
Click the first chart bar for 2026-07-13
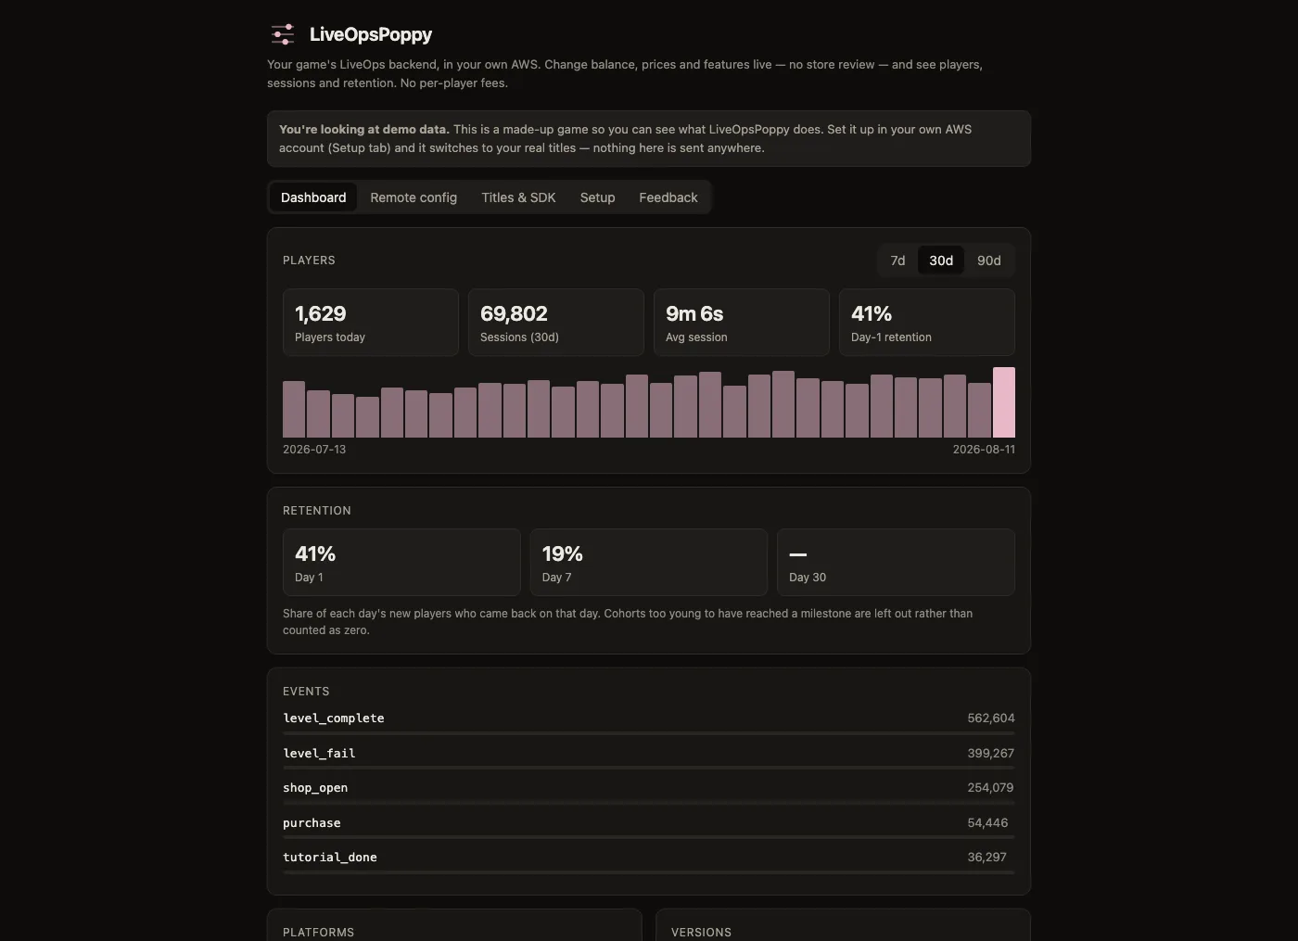coord(294,409)
